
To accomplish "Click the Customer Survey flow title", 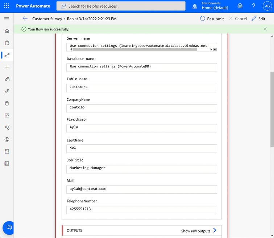I will pos(47,19).
